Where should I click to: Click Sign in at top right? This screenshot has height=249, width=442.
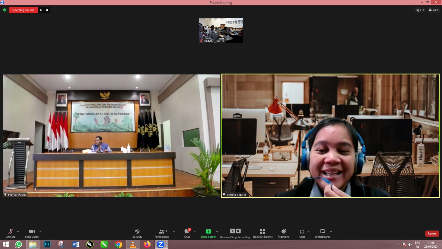tap(420, 10)
